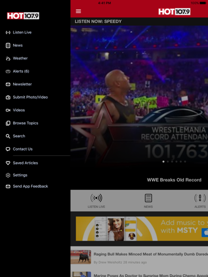
Task: Show Saved Articles heart icon
Action: 8,163
